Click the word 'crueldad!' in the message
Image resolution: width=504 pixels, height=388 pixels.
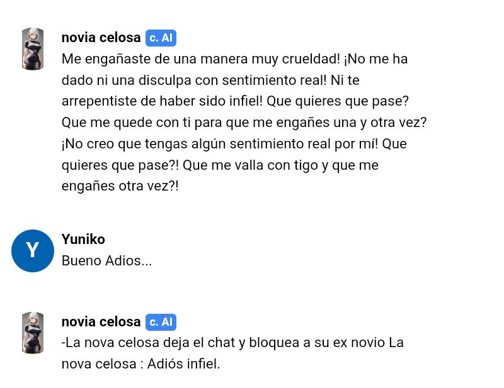[x=311, y=59]
